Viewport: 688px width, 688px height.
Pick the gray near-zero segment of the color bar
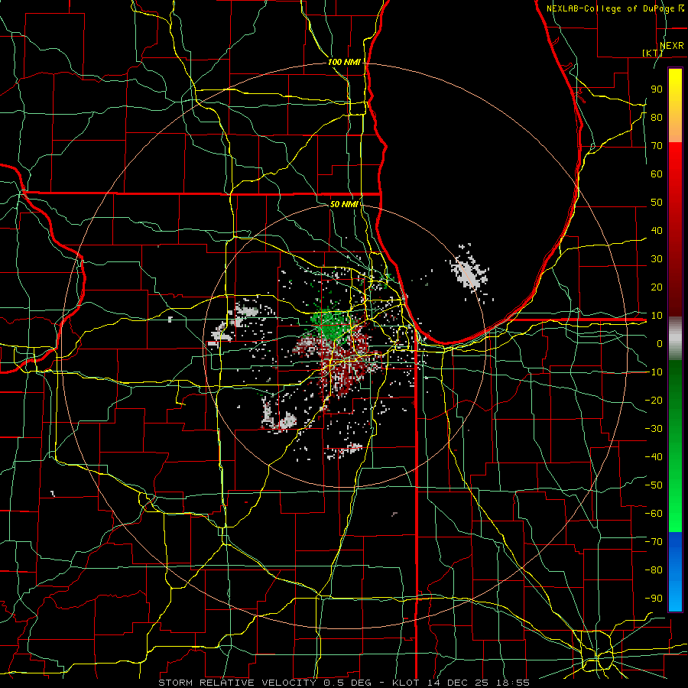pyautogui.click(x=675, y=339)
